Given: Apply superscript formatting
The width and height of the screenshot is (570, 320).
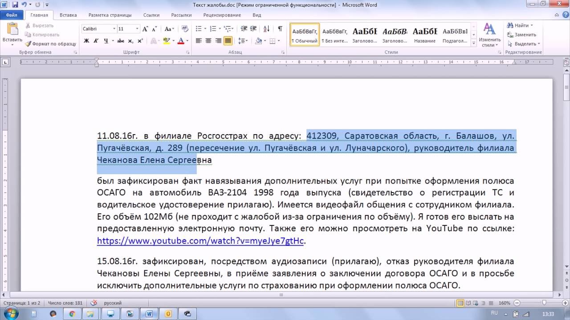Looking at the screenshot, I should tap(140, 41).
